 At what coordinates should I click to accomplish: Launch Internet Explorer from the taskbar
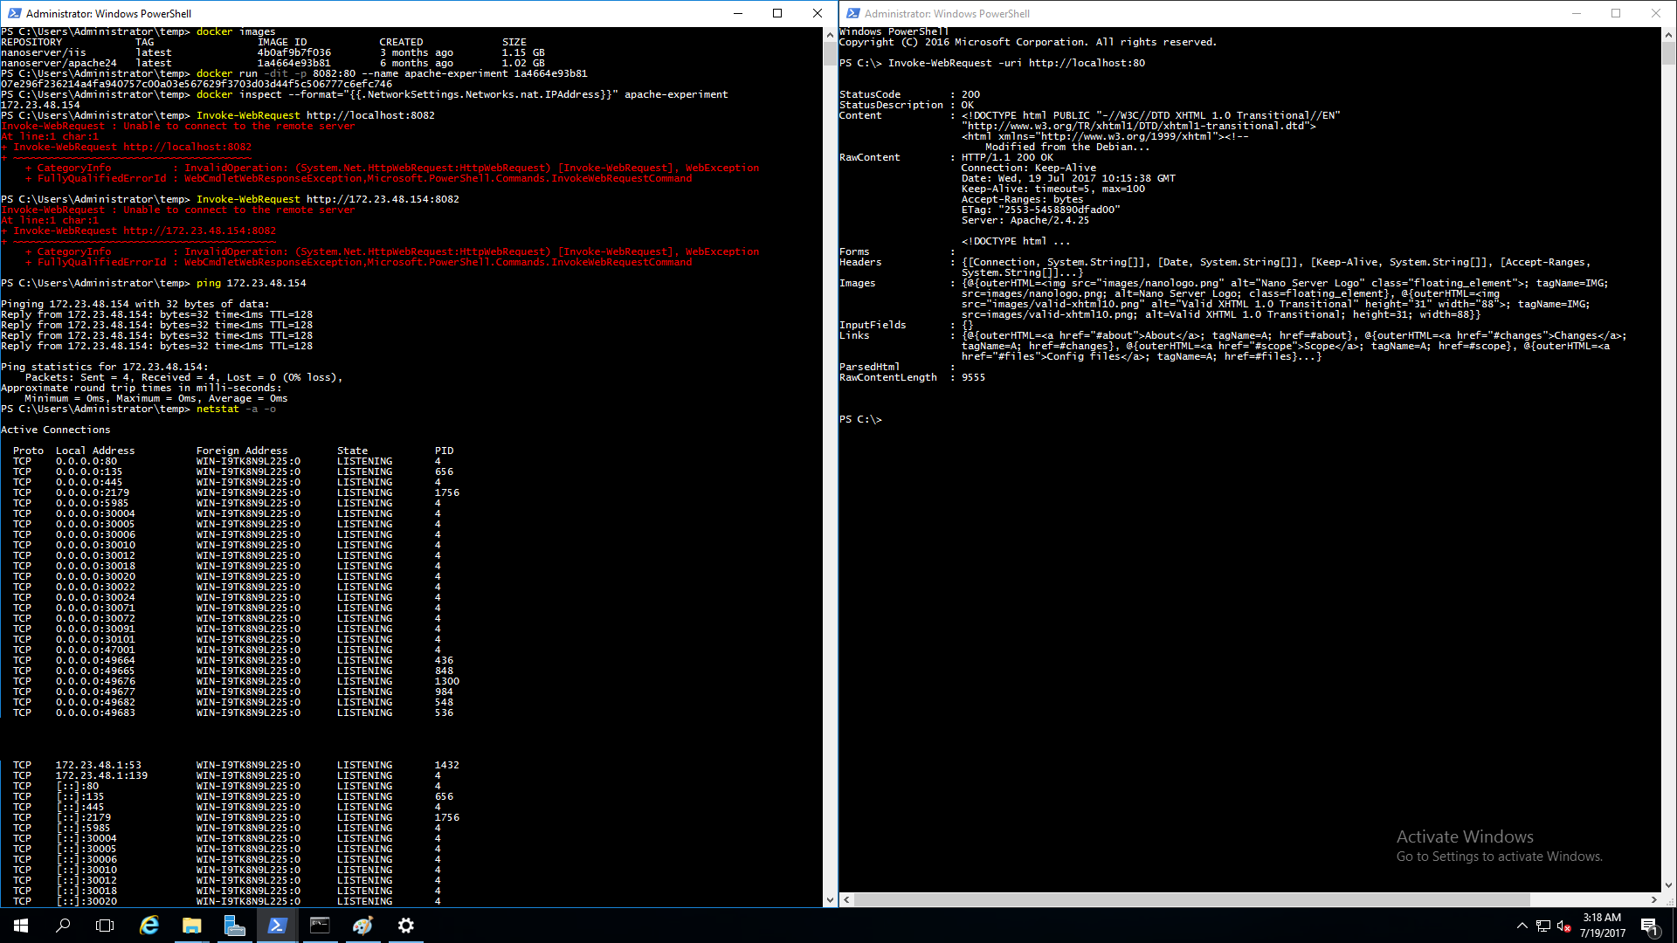pyautogui.click(x=149, y=926)
